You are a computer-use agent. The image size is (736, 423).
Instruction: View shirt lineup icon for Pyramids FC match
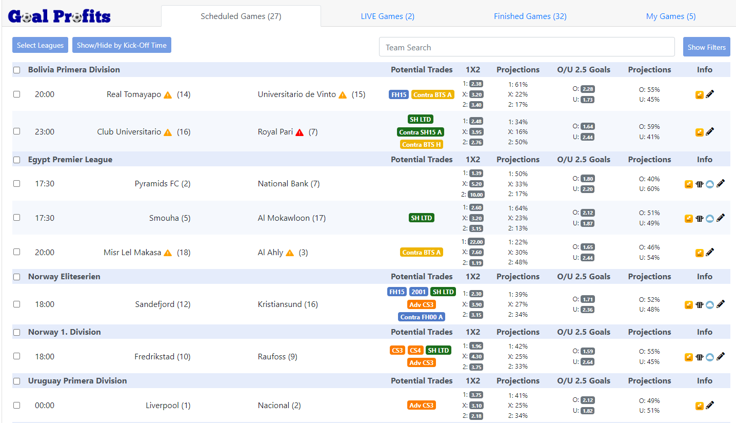700,184
